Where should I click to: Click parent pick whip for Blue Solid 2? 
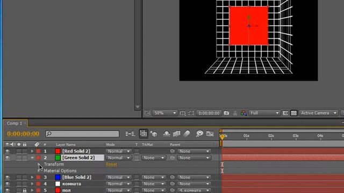pos(173,177)
